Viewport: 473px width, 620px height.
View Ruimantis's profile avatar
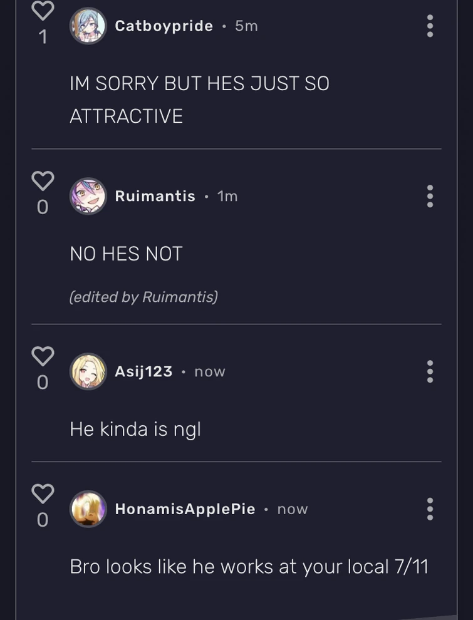pos(88,196)
